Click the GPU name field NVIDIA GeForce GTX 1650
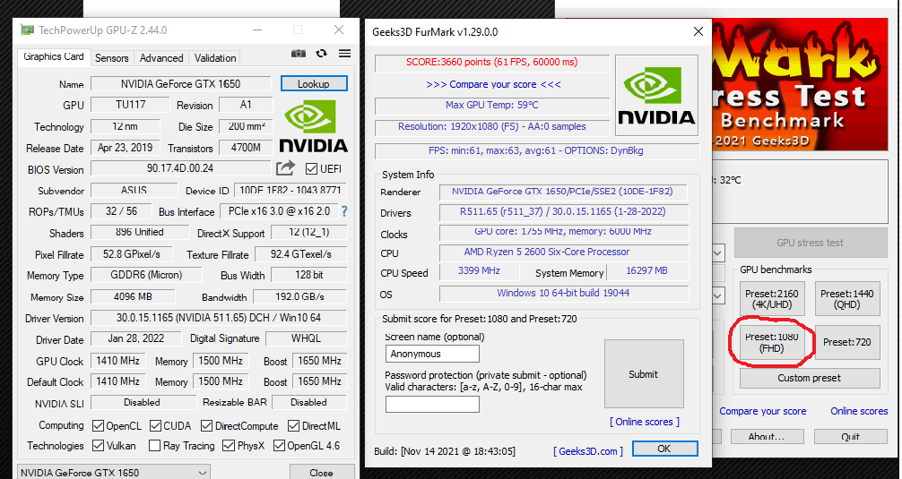Screen dimensions: 902x479 (180, 84)
